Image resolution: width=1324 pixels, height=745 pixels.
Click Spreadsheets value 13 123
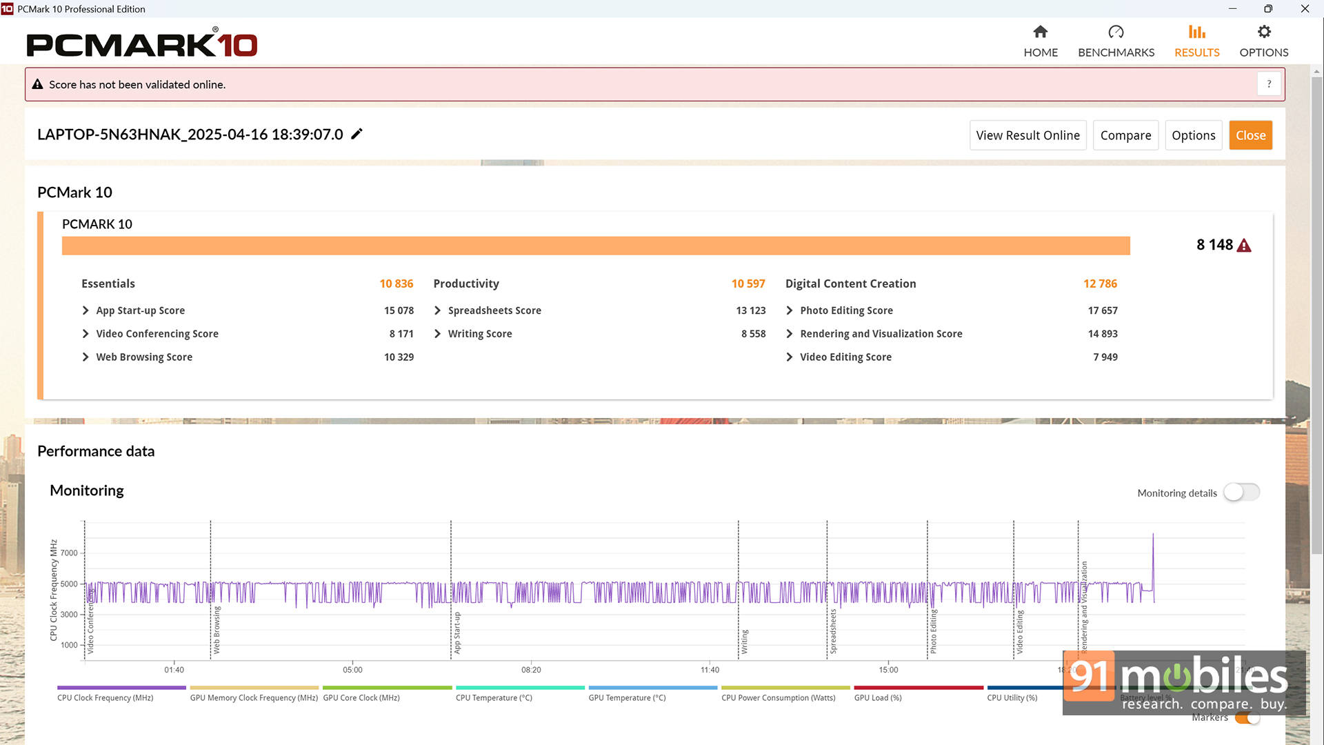click(750, 310)
